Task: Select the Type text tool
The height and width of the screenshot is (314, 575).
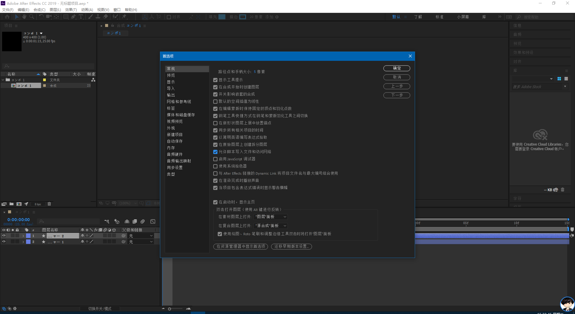Action: point(81,17)
